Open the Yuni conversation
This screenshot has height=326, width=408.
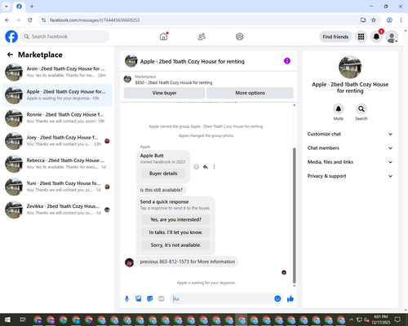tap(57, 187)
